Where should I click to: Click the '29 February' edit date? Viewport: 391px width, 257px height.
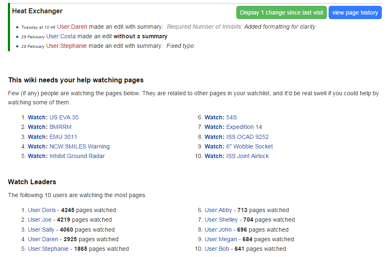33,37
